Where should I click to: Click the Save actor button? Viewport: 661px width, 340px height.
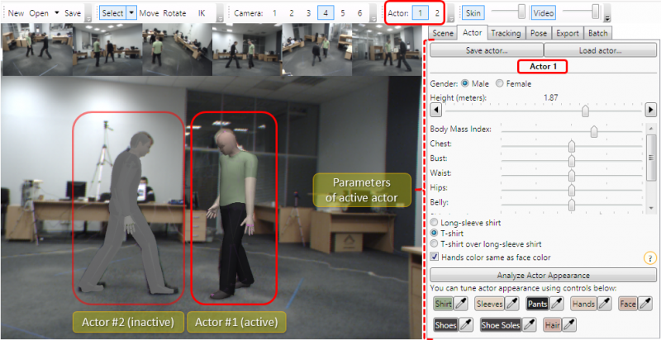click(x=487, y=50)
